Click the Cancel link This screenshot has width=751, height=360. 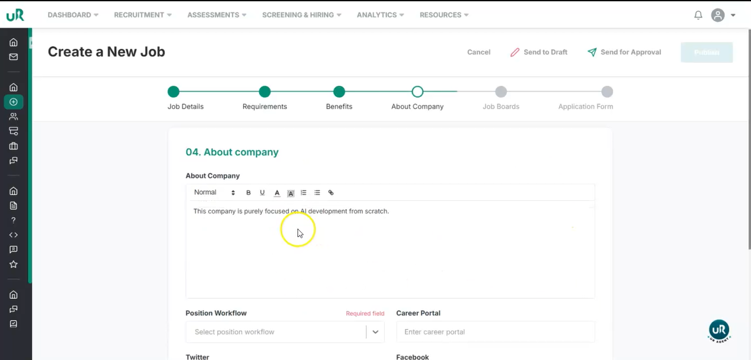coord(479,52)
